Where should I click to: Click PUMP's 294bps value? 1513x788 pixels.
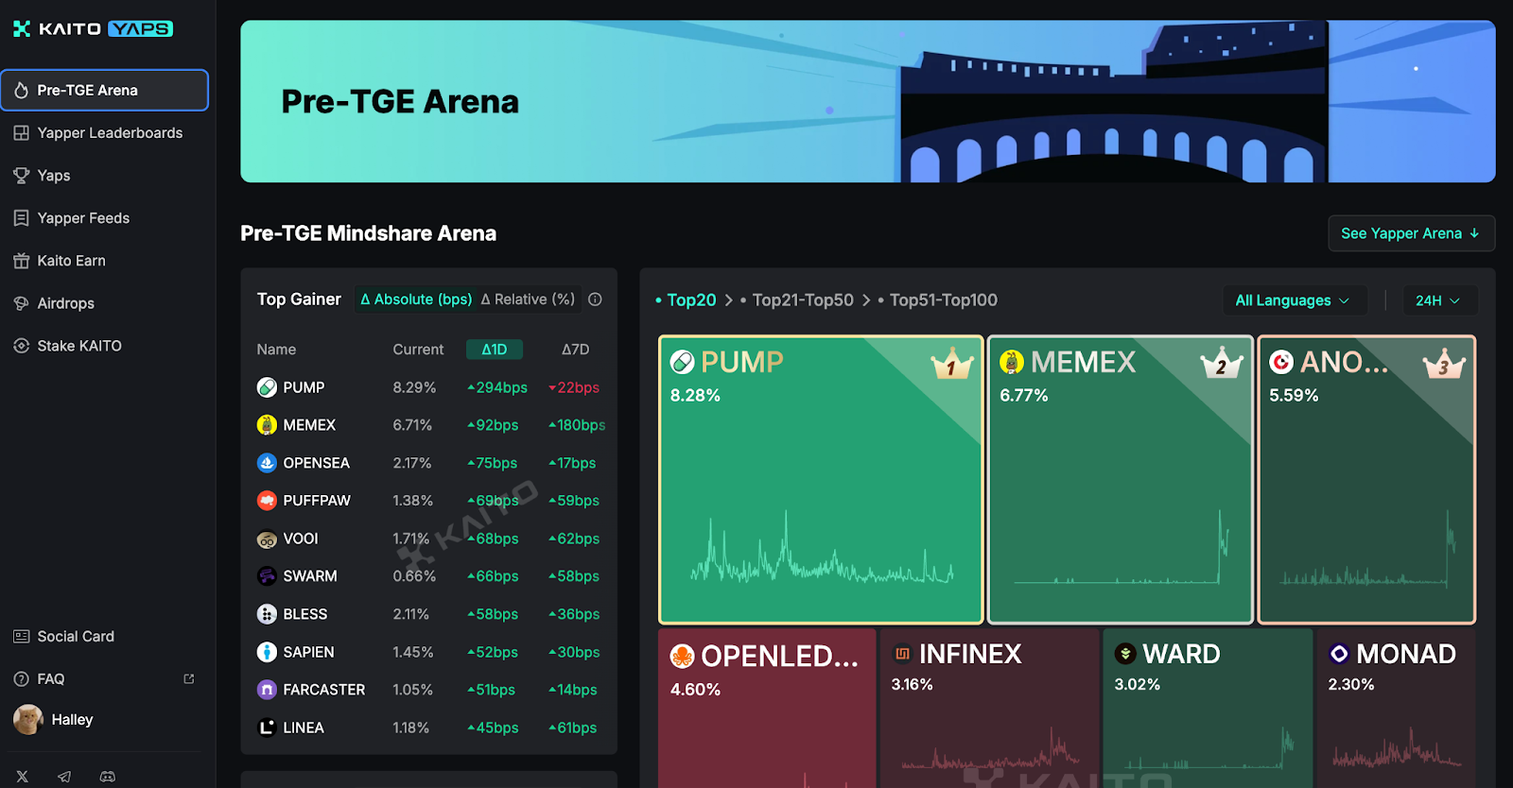(497, 387)
